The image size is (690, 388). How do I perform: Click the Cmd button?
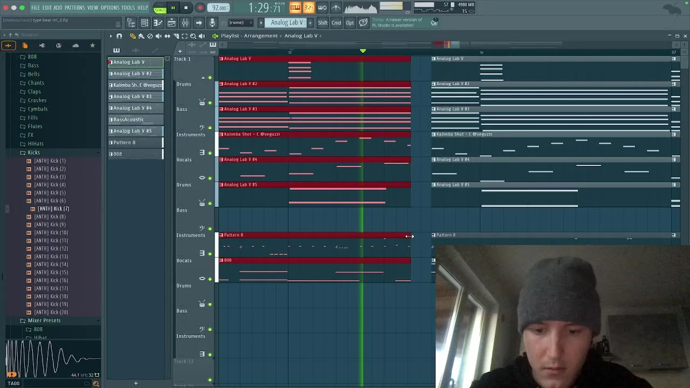tap(336, 23)
